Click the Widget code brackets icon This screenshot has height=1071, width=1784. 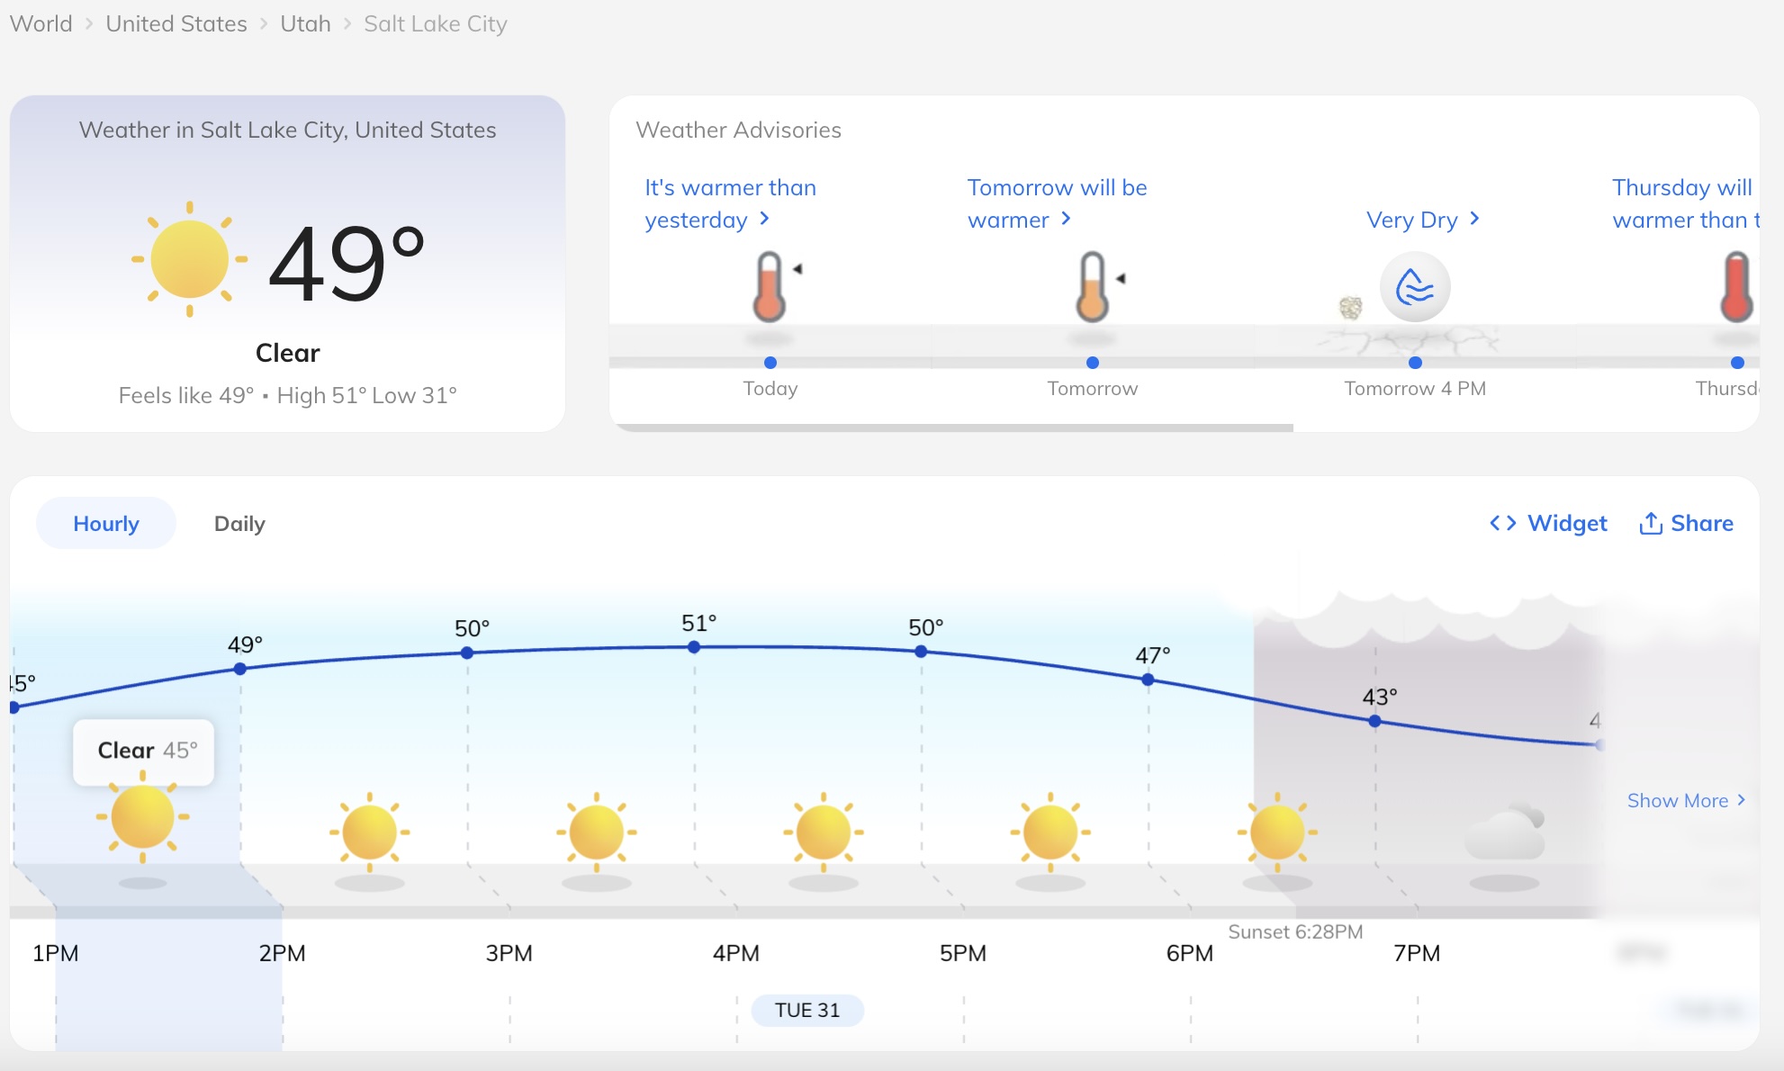point(1502,523)
